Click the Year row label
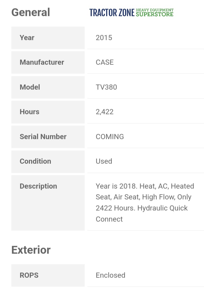This screenshot has height=291, width=204. point(27,37)
